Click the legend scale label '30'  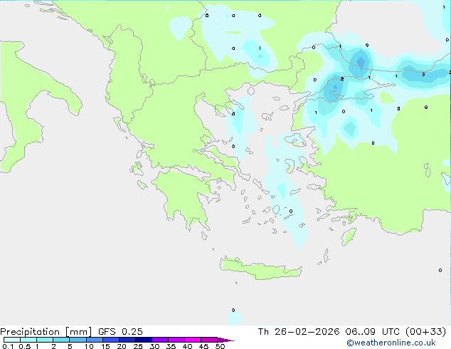154,346
